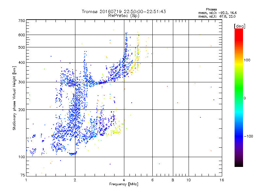
Task: Click the 'Frequency [MHz]' axis label
Action: point(124,184)
